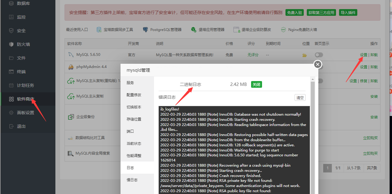Click 安装 in the 企业级备份 row
Viewport: 392px width, 194px height.
click(x=374, y=117)
